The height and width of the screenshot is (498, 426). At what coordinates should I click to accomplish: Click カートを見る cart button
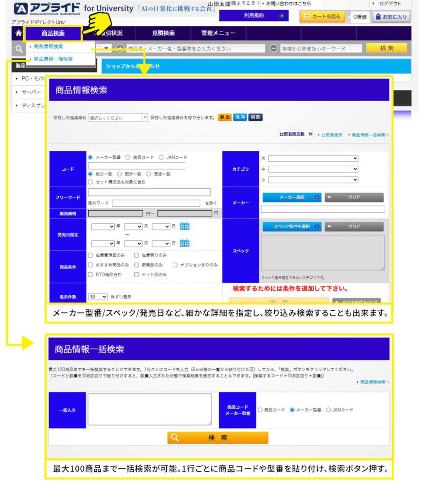coord(322,17)
